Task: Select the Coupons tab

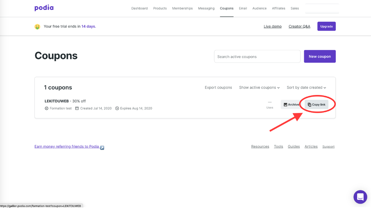Action: [x=227, y=8]
